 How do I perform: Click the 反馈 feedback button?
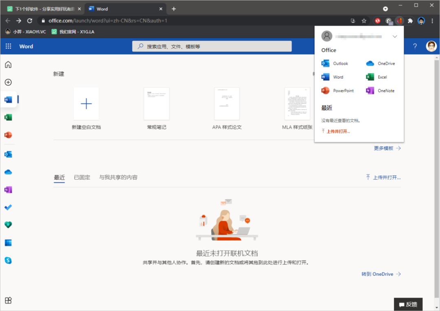pos(408,304)
